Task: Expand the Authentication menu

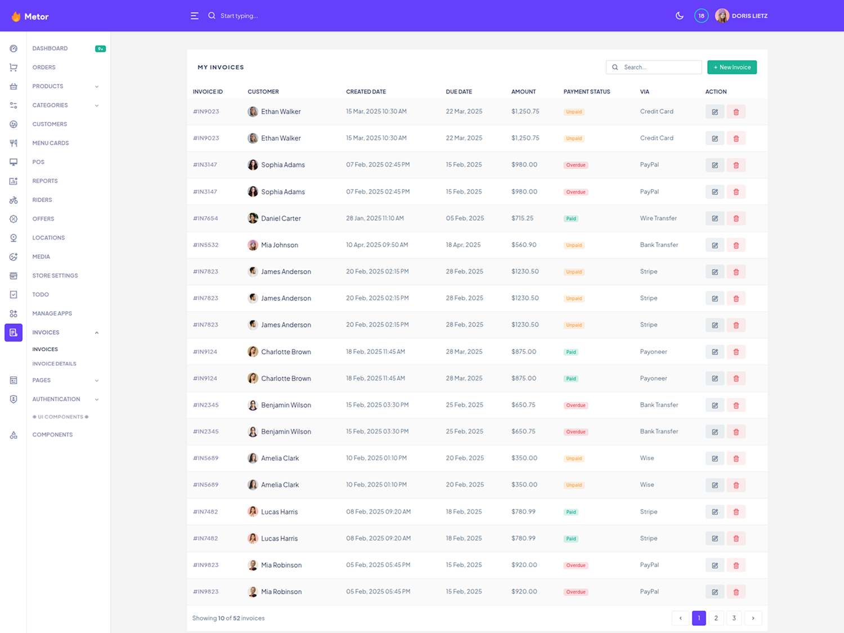Action: [x=97, y=399]
